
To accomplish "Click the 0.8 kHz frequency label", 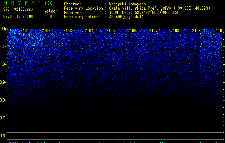I will tap(3, 100).
